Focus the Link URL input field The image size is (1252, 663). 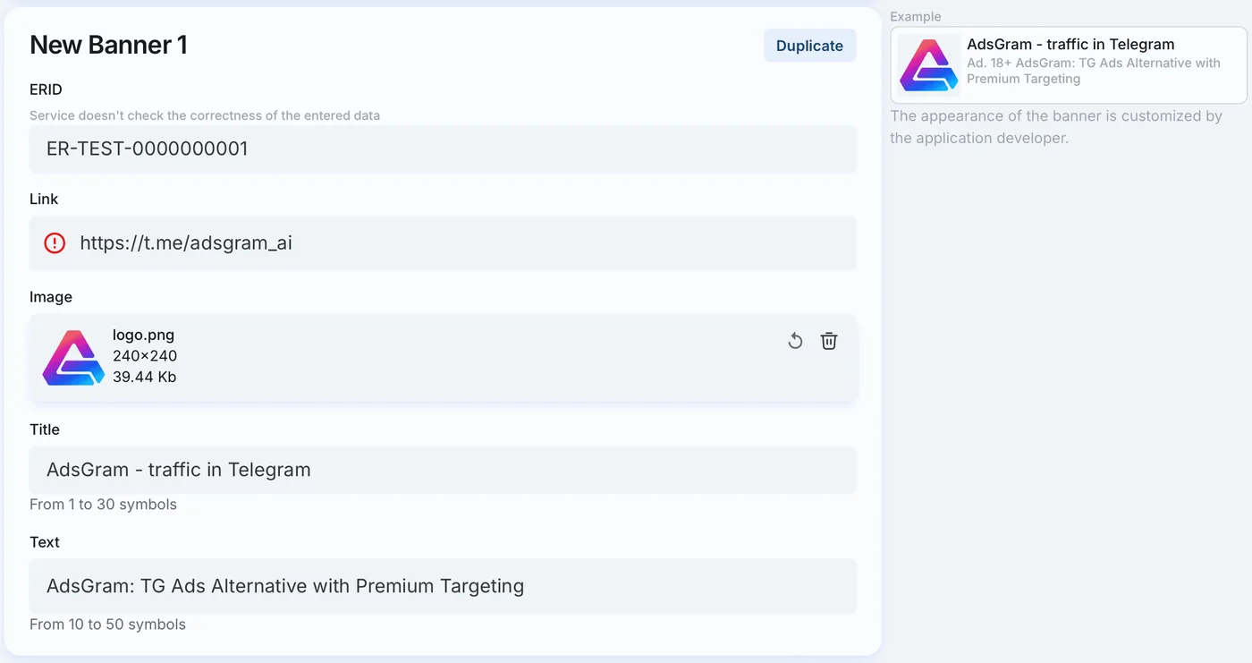coord(443,242)
